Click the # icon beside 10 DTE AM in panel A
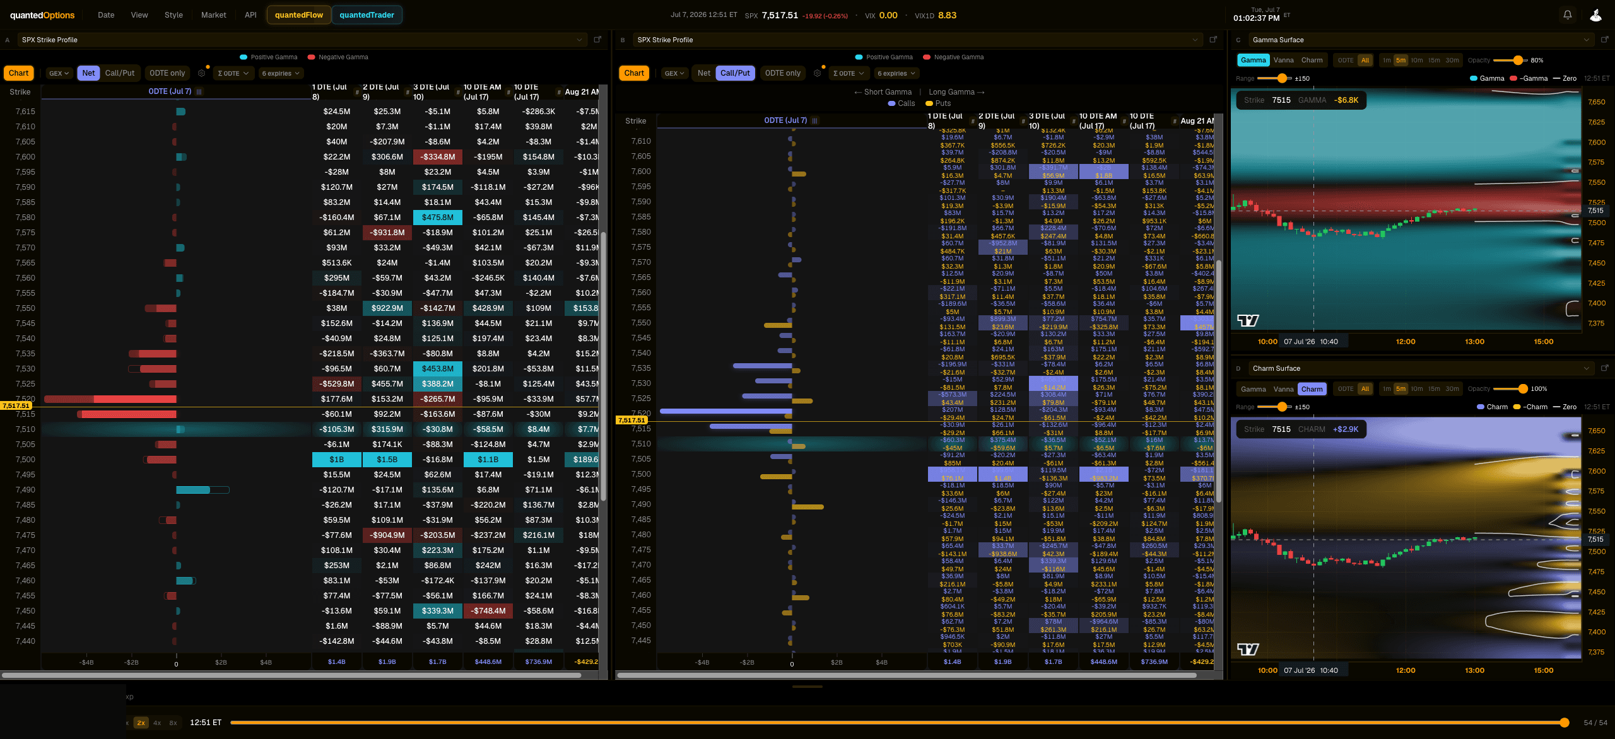Image resolution: width=1615 pixels, height=739 pixels. pos(508,92)
